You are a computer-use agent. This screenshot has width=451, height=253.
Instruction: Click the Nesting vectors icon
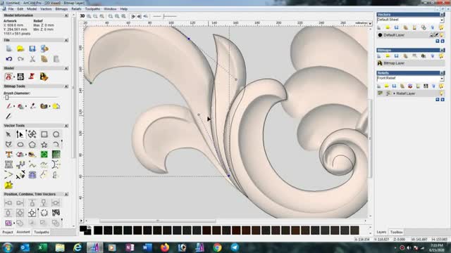pyautogui.click(x=56, y=213)
